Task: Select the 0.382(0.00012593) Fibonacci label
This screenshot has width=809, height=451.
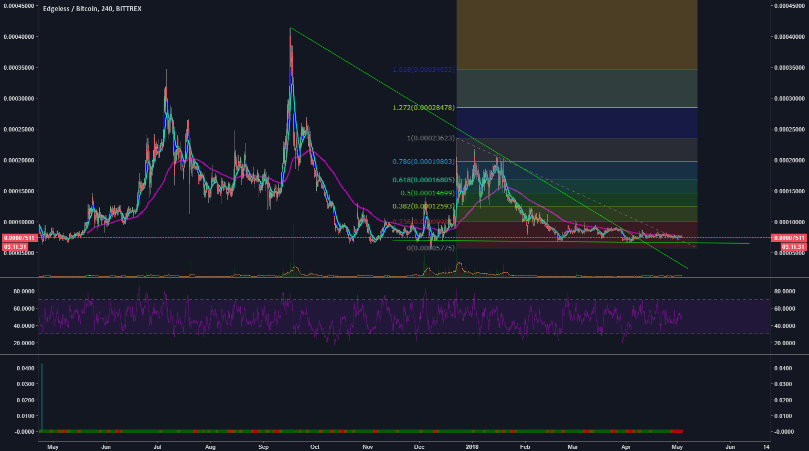Action: (423, 206)
